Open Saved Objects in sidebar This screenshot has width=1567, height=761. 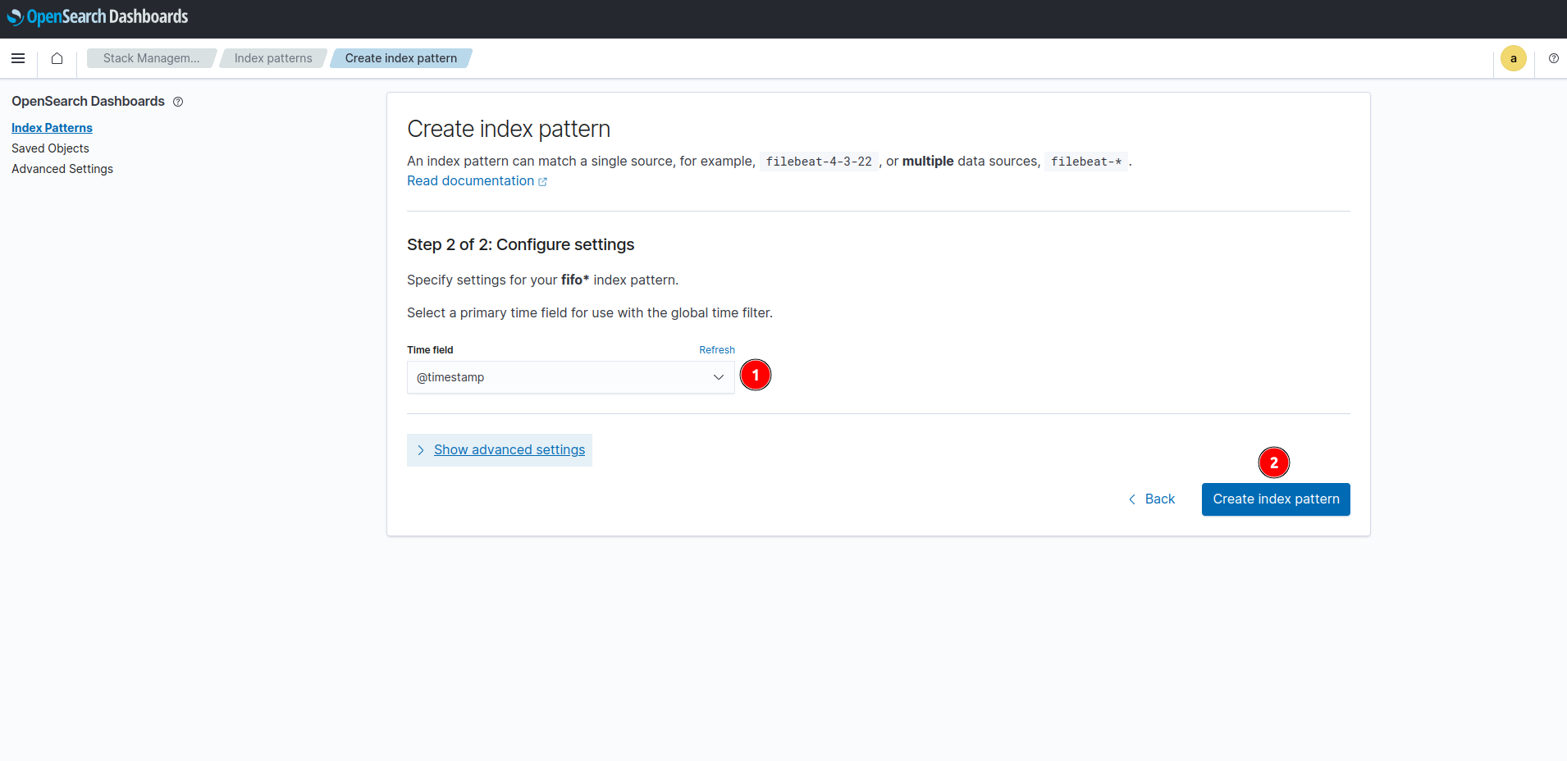(50, 148)
